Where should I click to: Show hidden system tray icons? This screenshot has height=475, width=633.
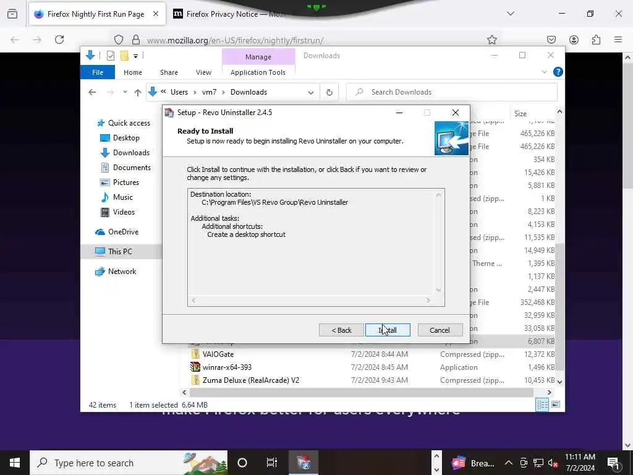coord(509,463)
